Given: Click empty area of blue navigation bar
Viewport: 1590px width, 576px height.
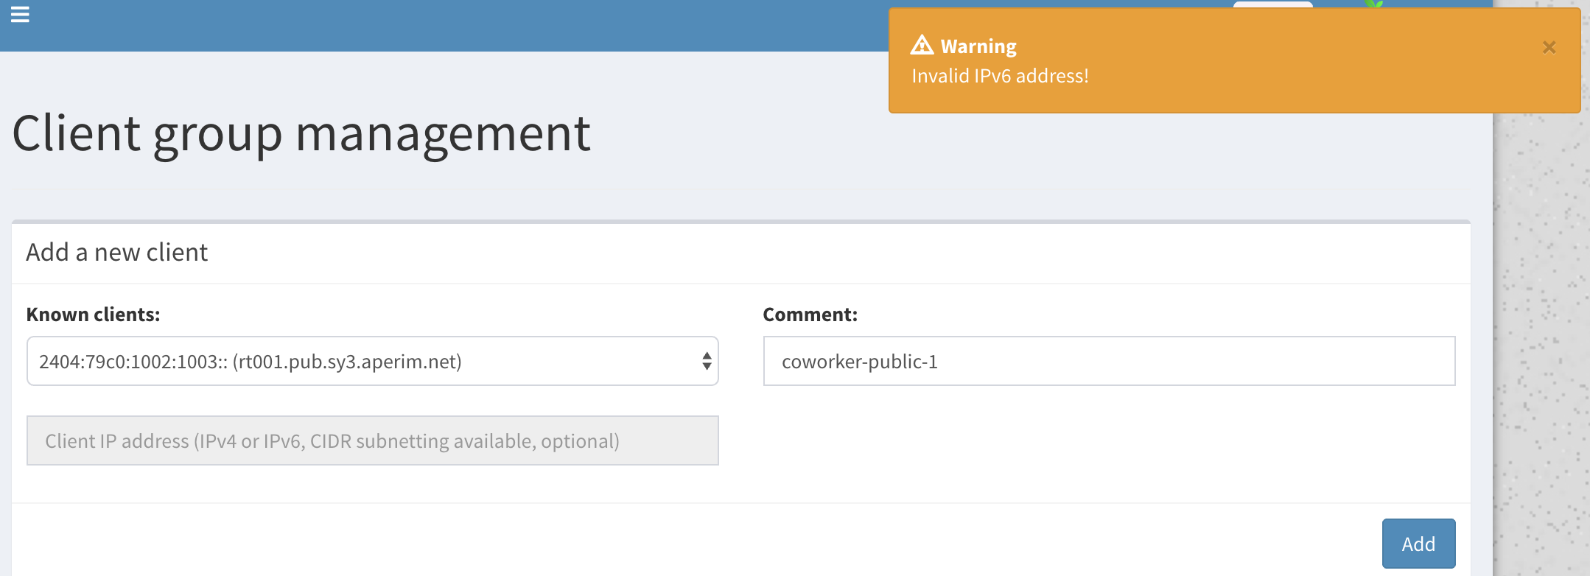Looking at the screenshot, I should [442, 26].
